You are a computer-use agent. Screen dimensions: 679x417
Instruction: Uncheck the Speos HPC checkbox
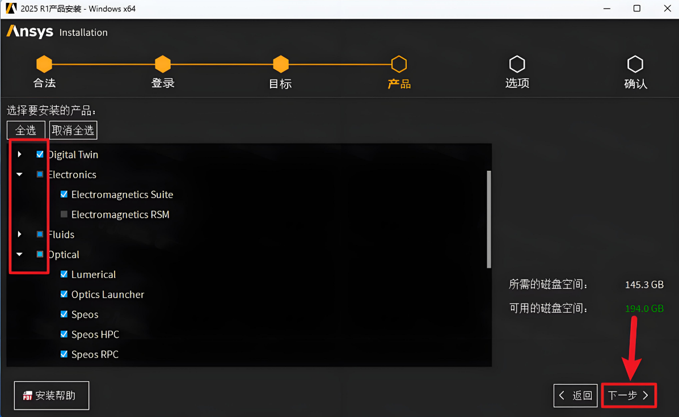(64, 334)
